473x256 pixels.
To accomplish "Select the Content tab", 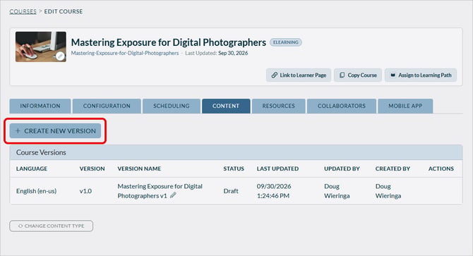I will (x=226, y=106).
